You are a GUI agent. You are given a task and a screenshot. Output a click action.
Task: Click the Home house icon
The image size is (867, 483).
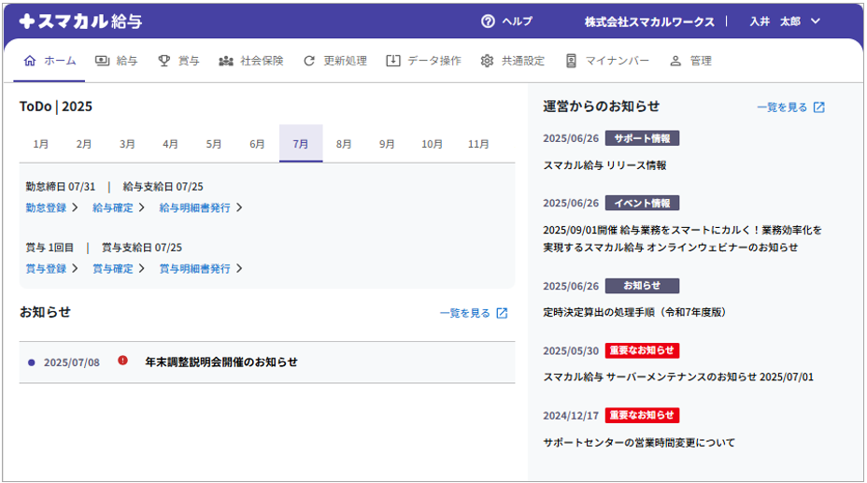click(30, 61)
